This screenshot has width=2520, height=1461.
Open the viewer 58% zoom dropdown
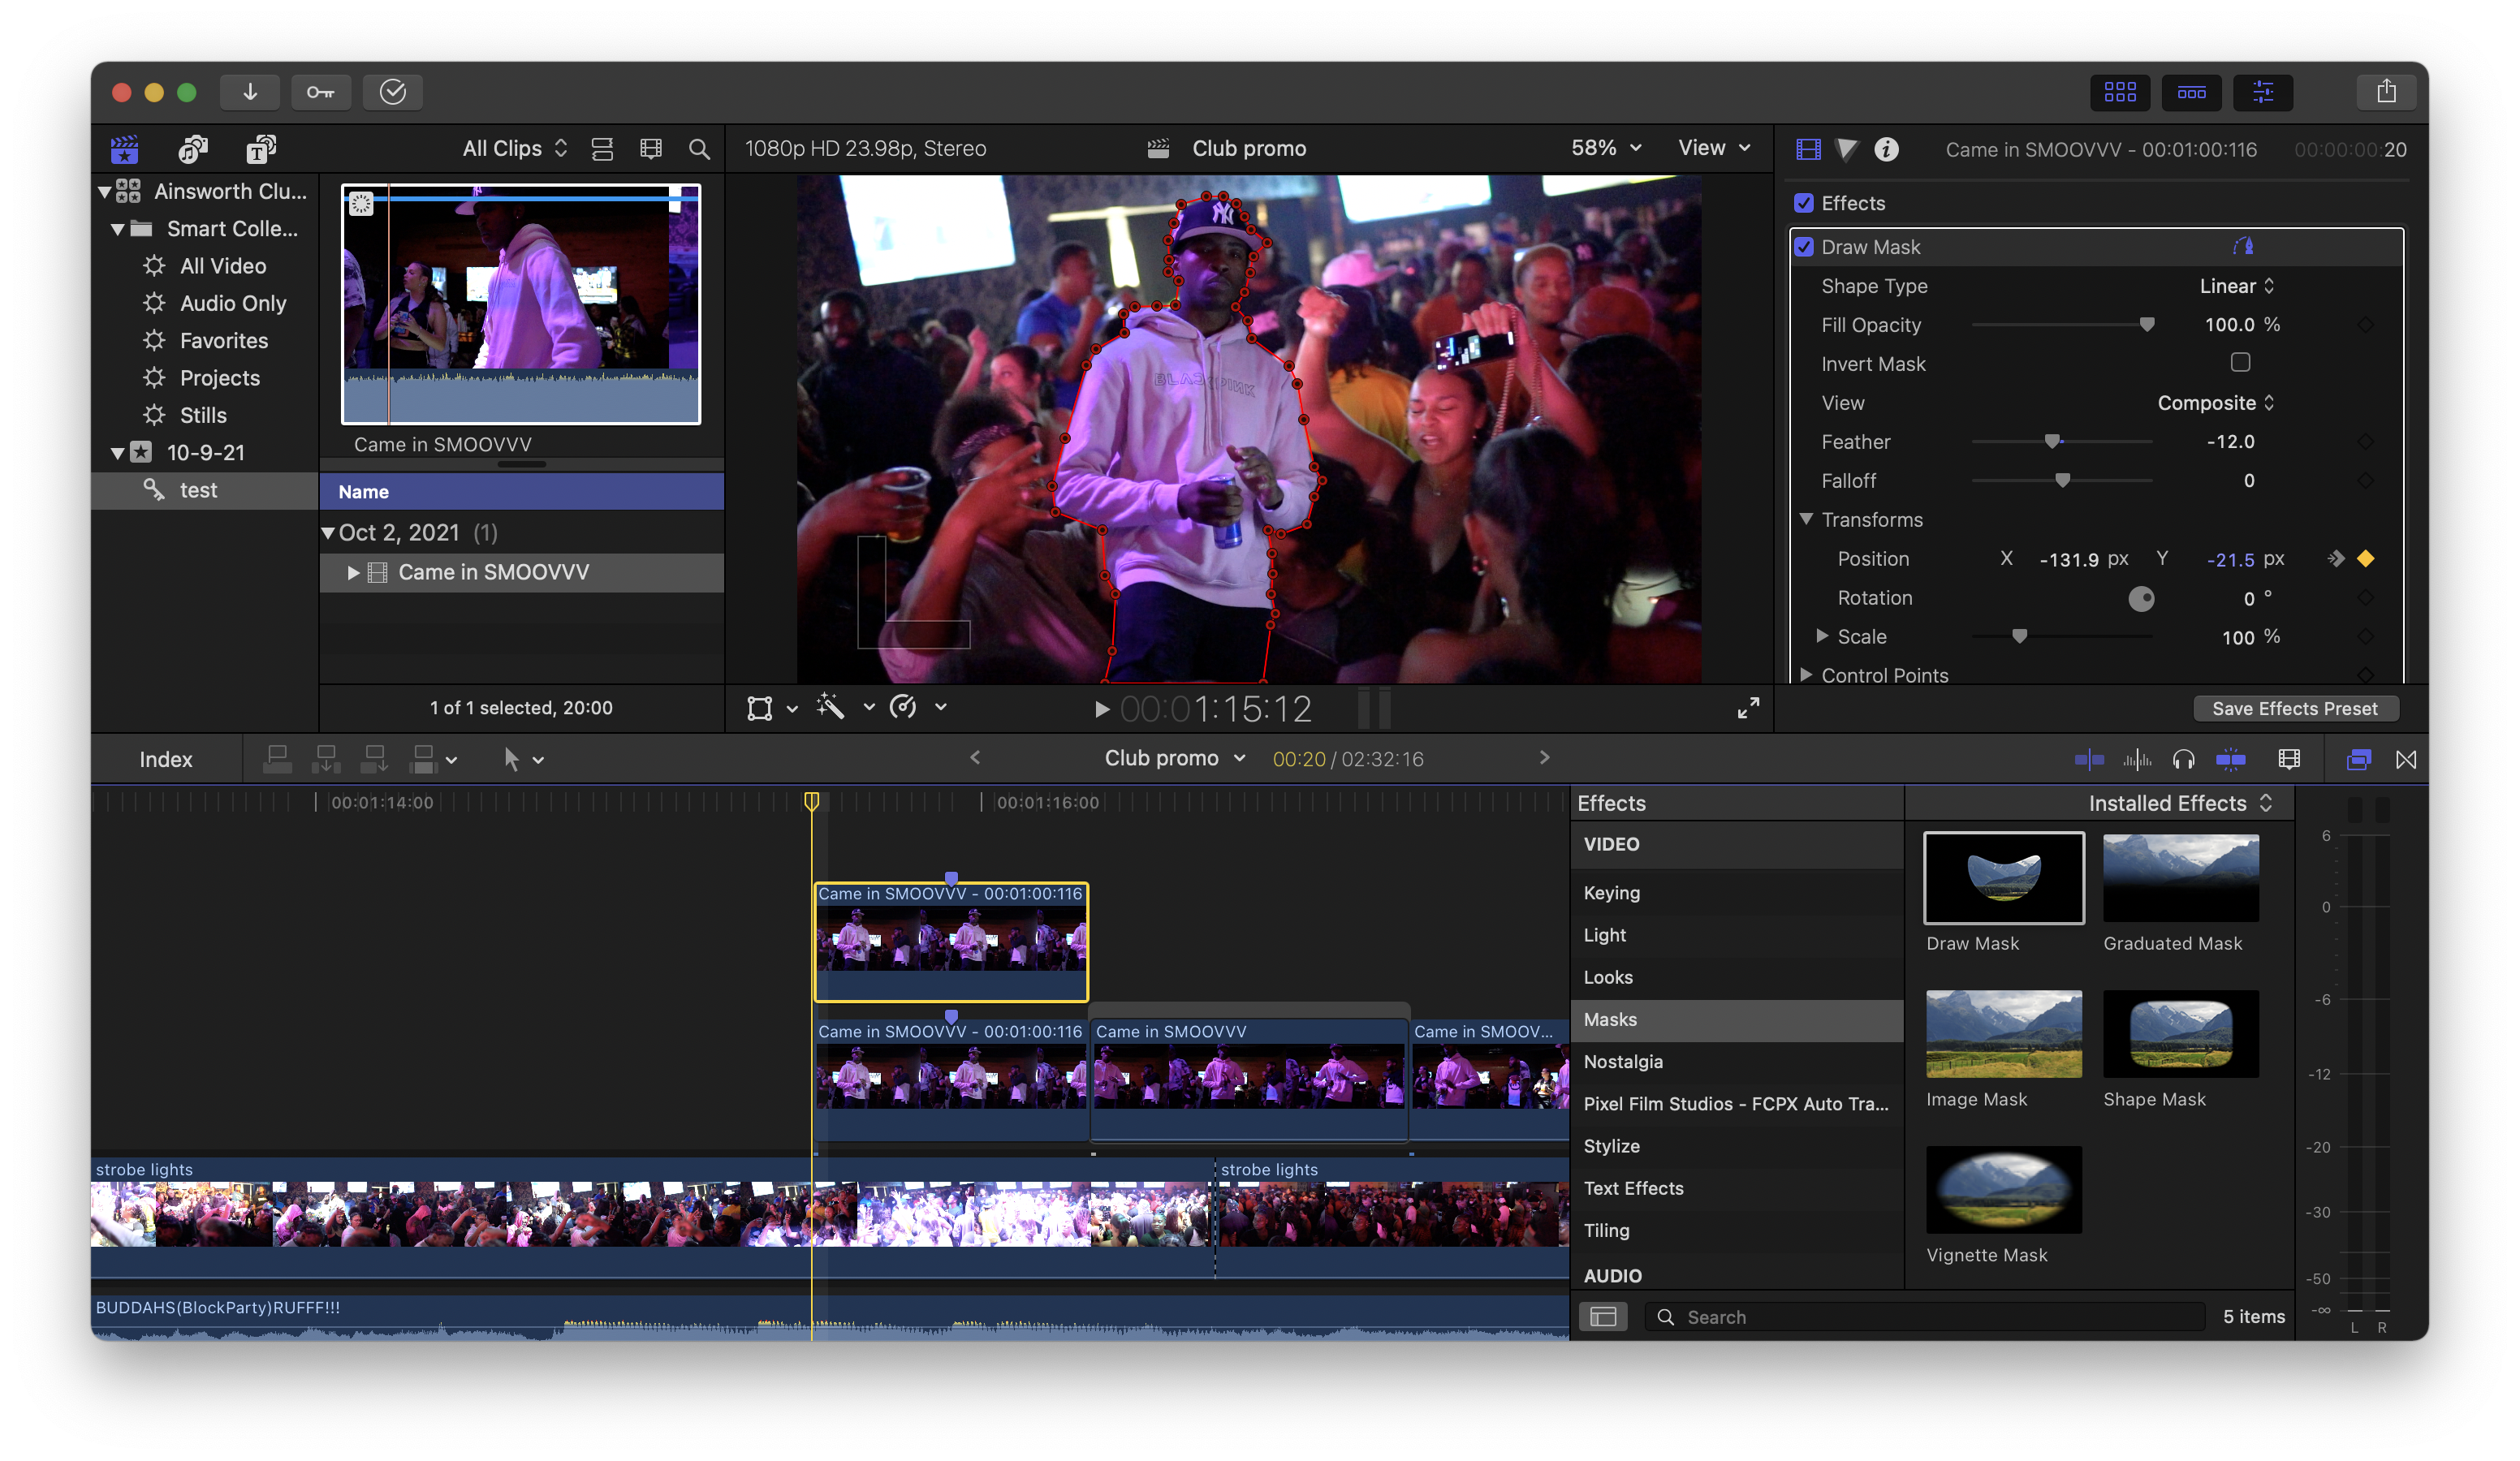click(x=1605, y=148)
